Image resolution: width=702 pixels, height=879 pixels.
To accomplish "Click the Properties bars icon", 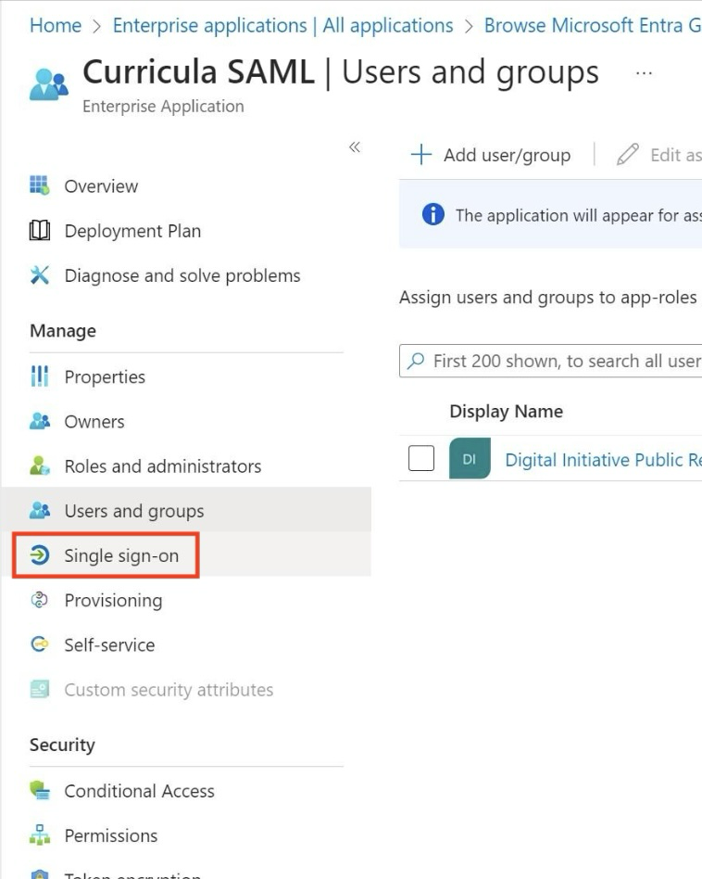I will [39, 376].
